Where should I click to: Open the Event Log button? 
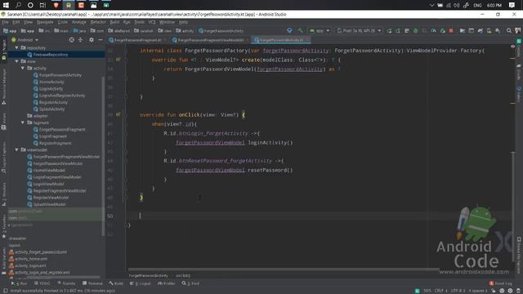[x=500, y=283]
